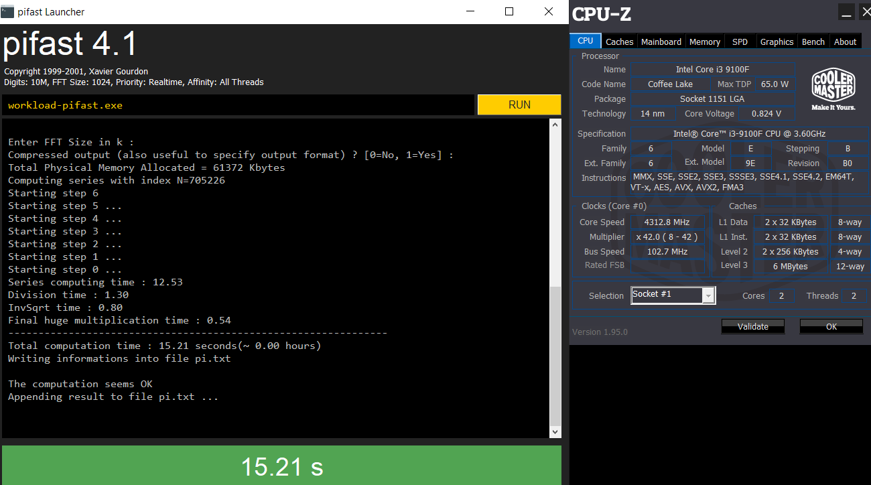The width and height of the screenshot is (871, 485).
Task: Open the Mainboard tab
Action: 661,42
